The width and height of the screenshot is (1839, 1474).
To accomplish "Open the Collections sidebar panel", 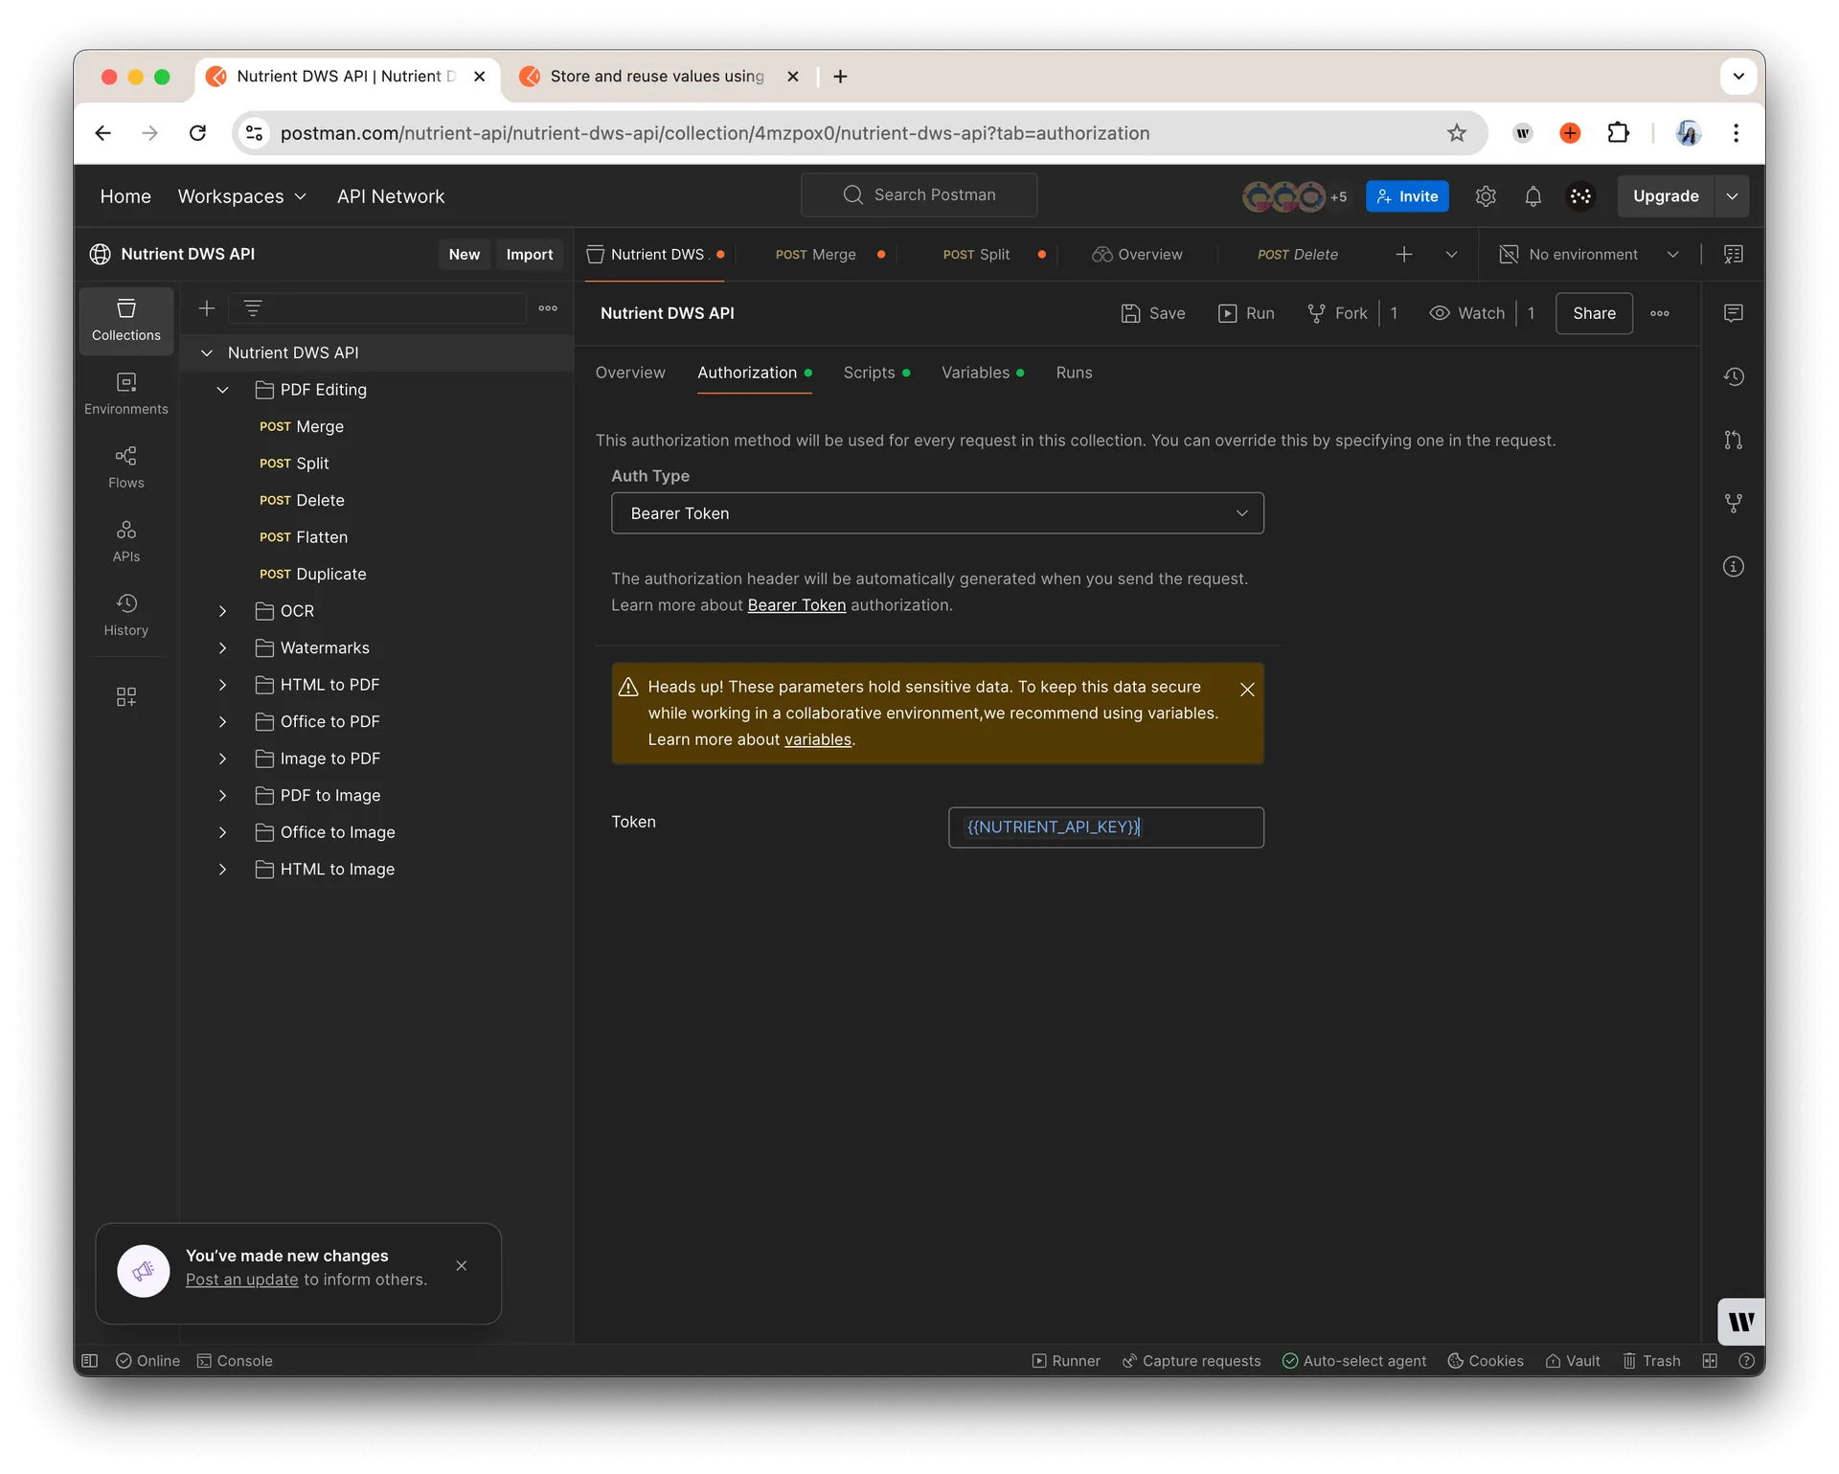I will tap(125, 320).
